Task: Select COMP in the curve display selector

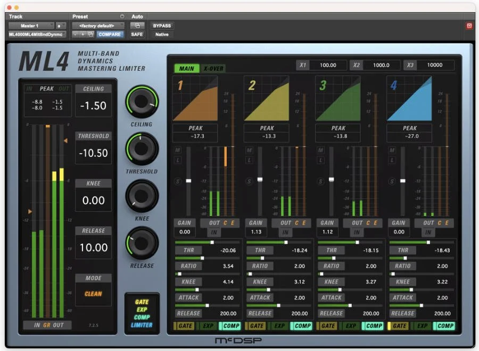Action: pyautogui.click(x=142, y=317)
